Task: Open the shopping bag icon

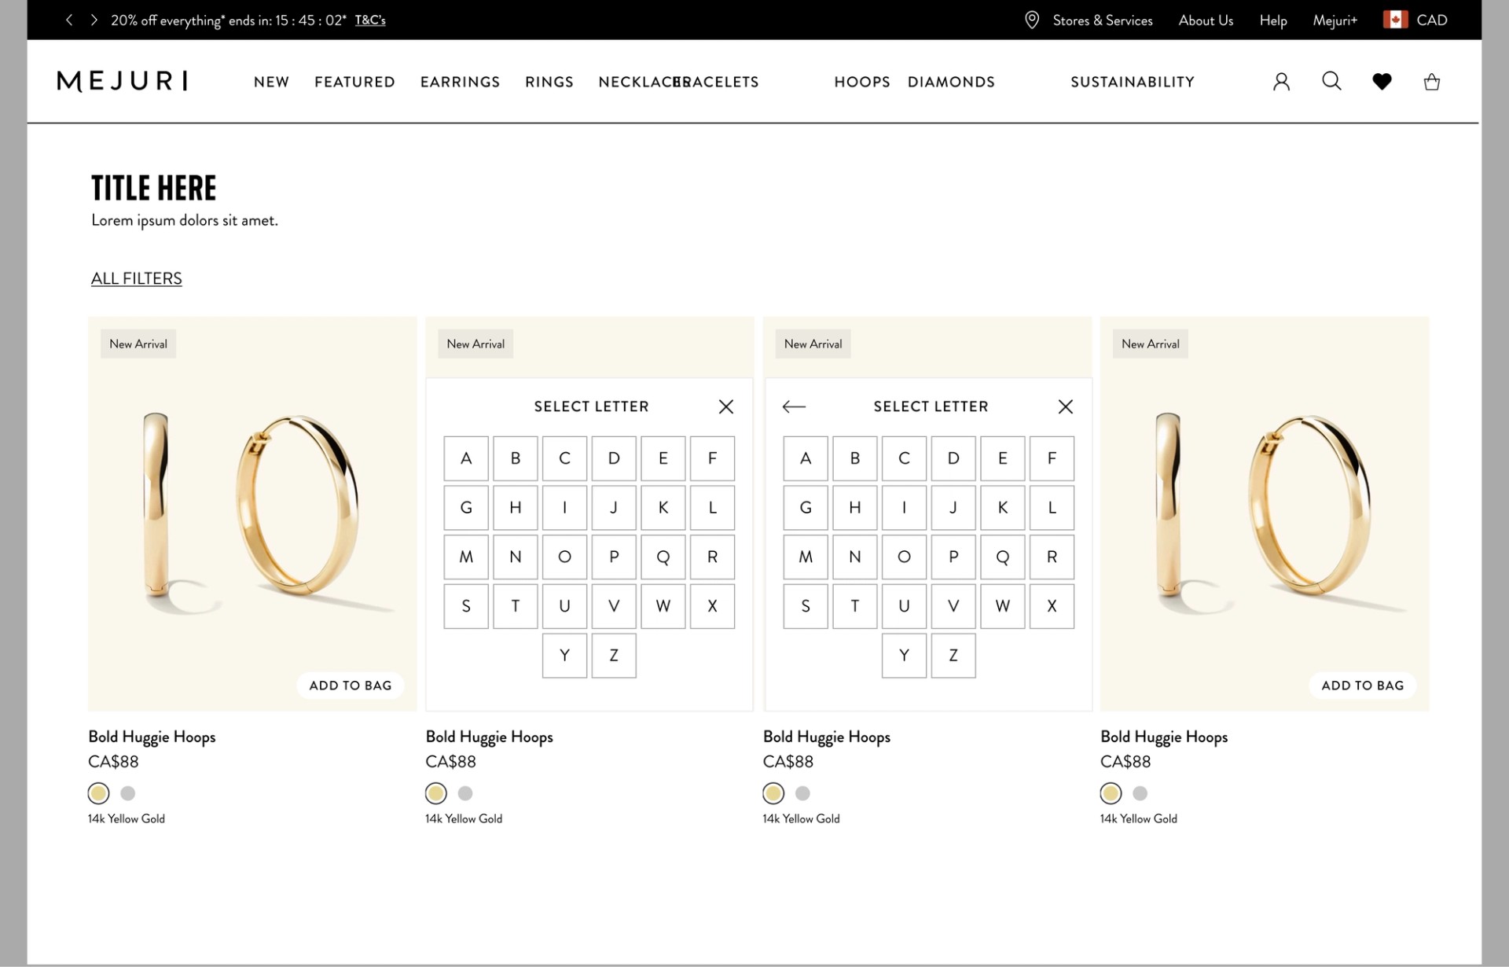Action: coord(1431,82)
